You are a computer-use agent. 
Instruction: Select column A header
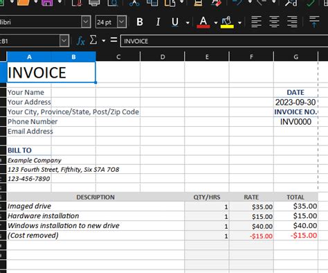pyautogui.click(x=29, y=57)
